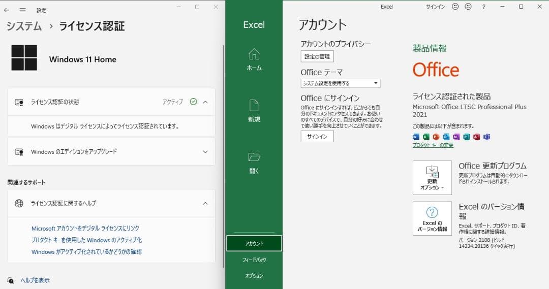Image resolution: width=549 pixels, height=289 pixels.
Task: Open プロダクト キーを使用した Windows のアクティブ化 link
Action: point(86,240)
